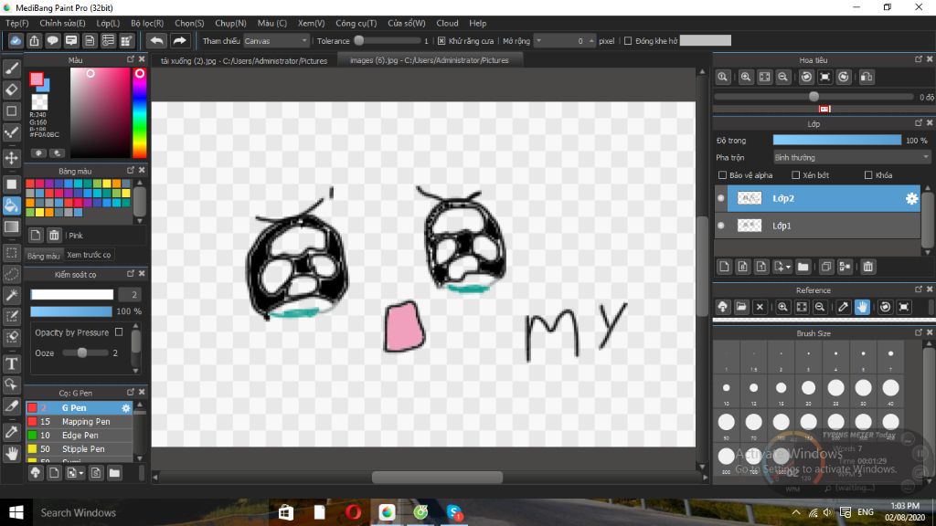Open the Bộ lọc(R) menu
Viewport: 936px width, 526px height.
pyautogui.click(x=147, y=23)
